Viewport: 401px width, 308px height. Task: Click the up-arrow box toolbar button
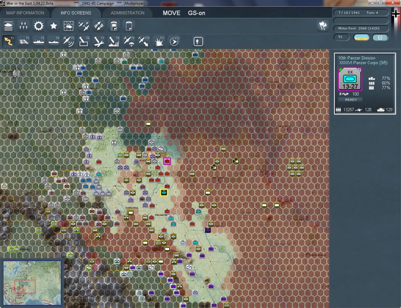tap(198, 41)
